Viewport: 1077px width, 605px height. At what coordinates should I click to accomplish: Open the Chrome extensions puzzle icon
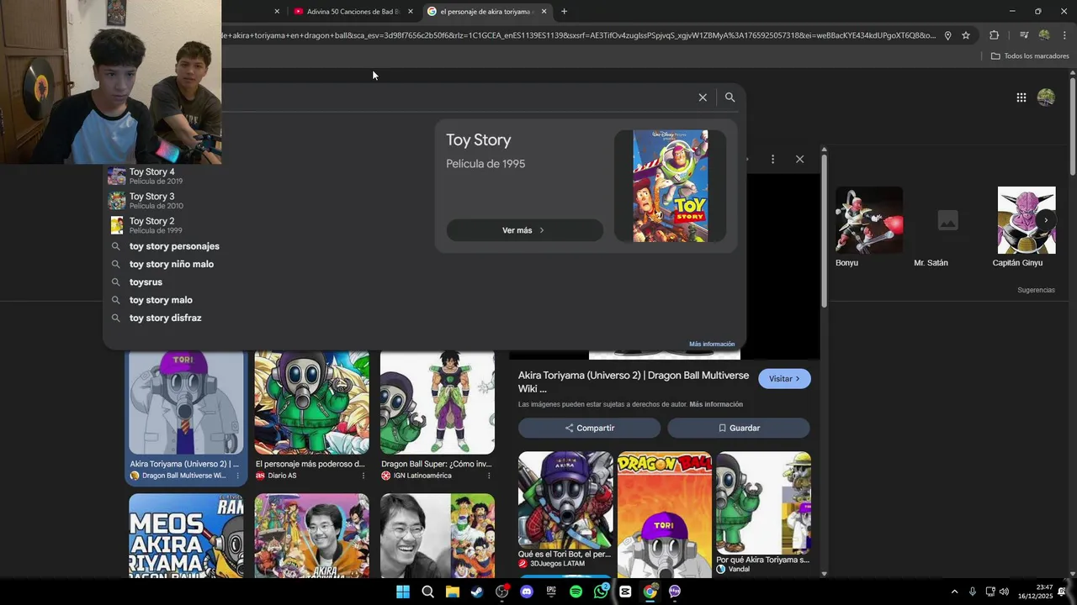994,35
